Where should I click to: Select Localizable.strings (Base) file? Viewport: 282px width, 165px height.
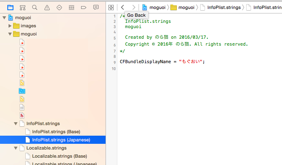(59, 156)
